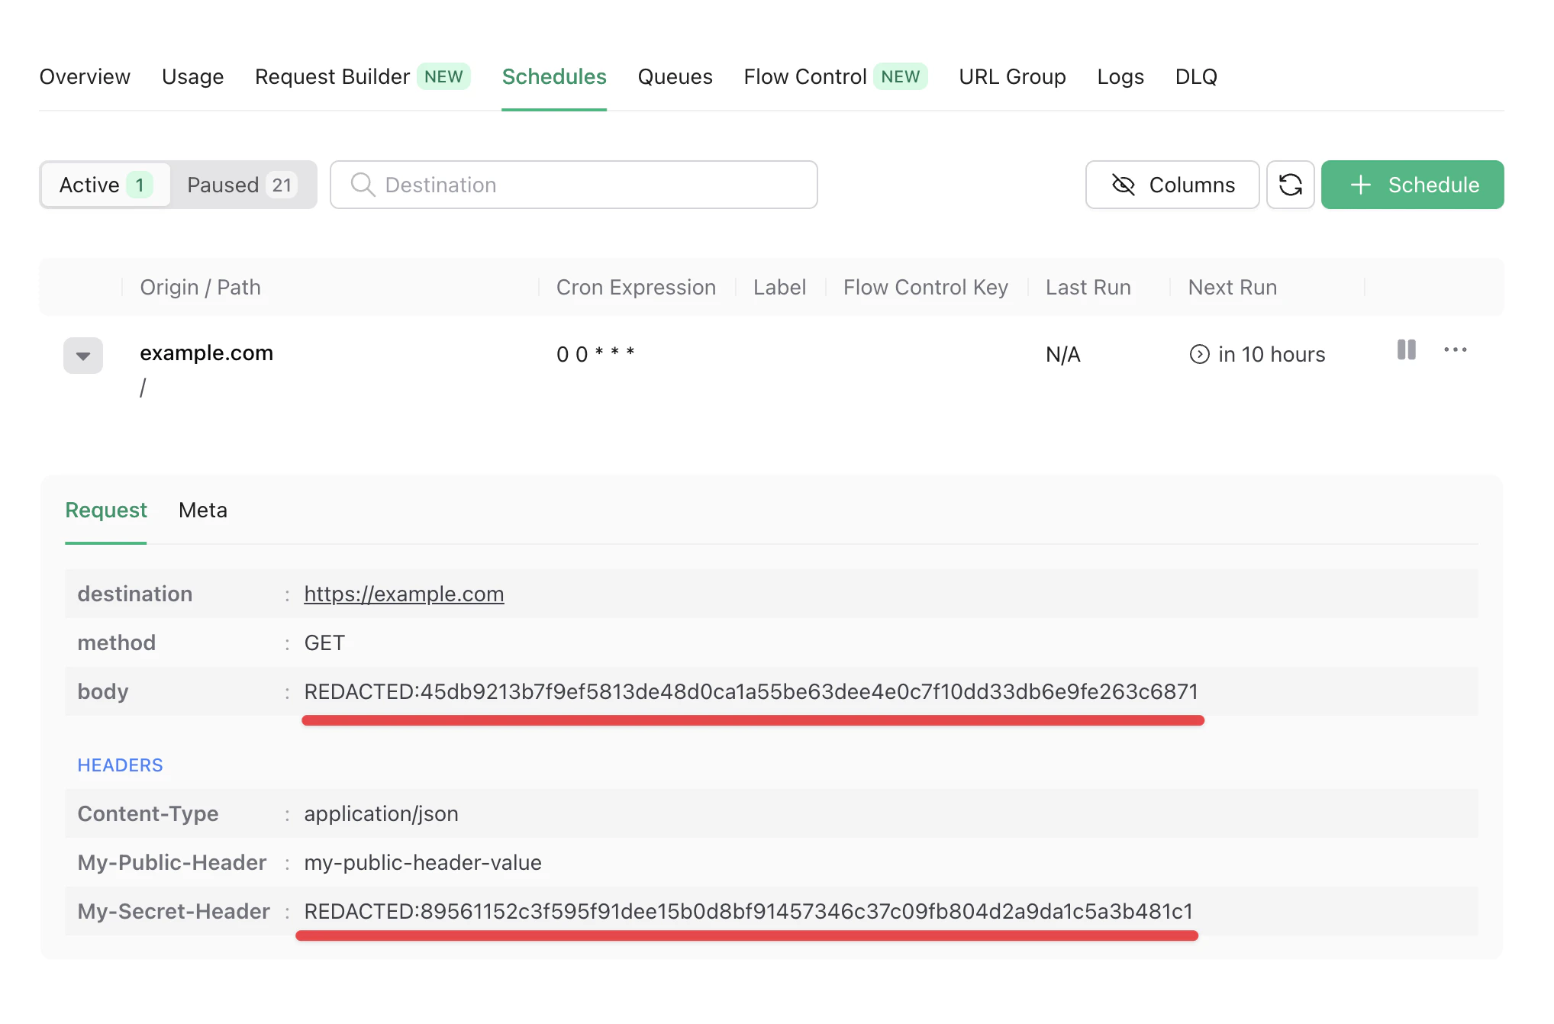This screenshot has width=1554, height=1024.
Task: Open the DLQ tab
Action: [x=1195, y=76]
